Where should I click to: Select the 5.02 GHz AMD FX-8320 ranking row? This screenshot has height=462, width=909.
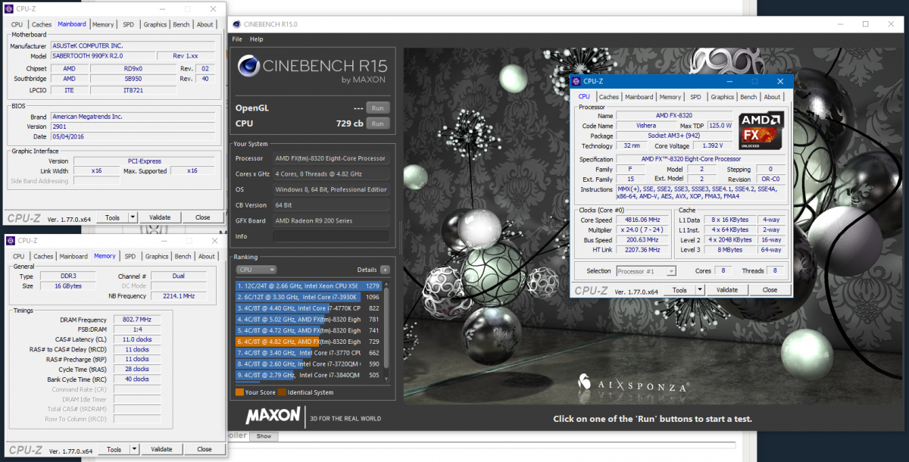pos(308,320)
